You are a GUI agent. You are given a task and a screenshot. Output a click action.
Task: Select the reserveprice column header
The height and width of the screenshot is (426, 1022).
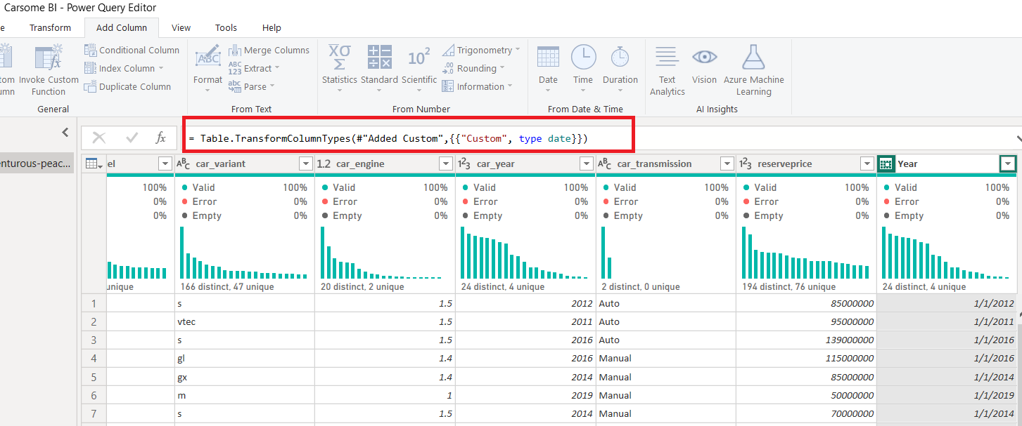[806, 164]
